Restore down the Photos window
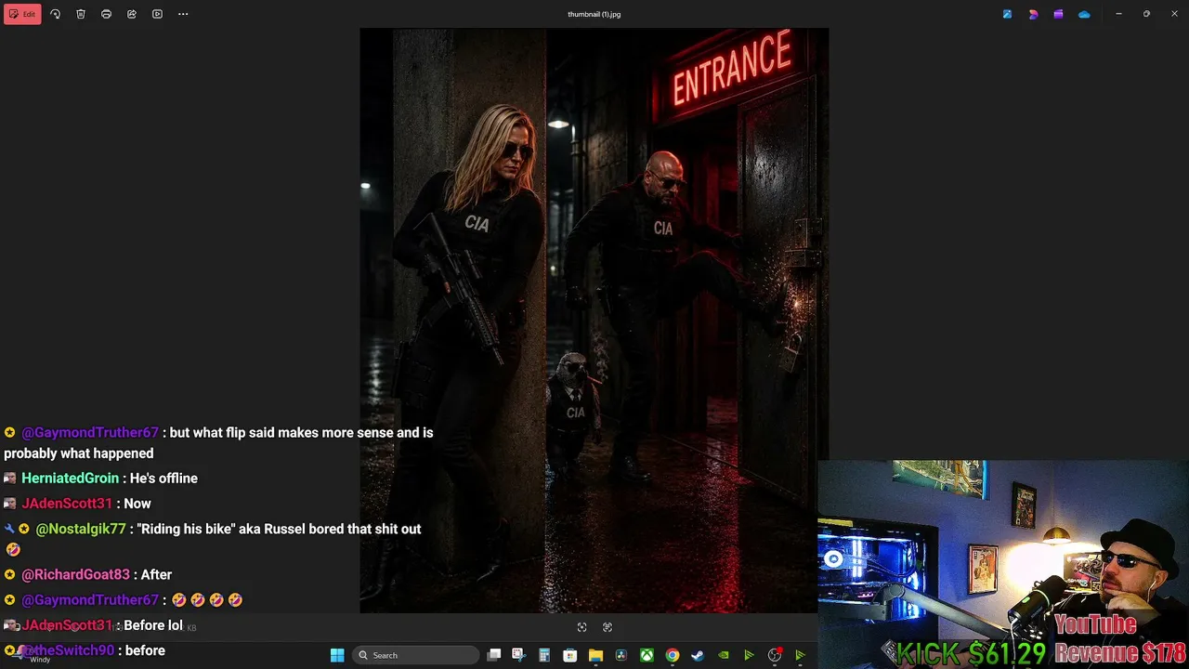 tap(1146, 14)
